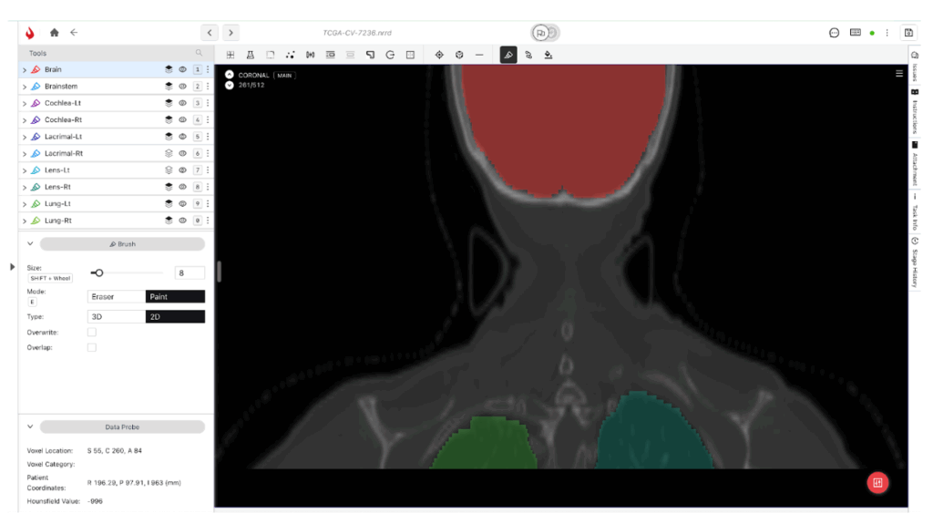Select the Paint mode button
Viewport: 933px width, 524px height.
click(x=176, y=296)
